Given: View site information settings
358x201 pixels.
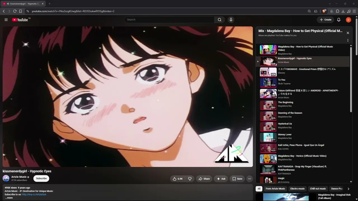Looking at the screenshot, I should tap(27, 11).
